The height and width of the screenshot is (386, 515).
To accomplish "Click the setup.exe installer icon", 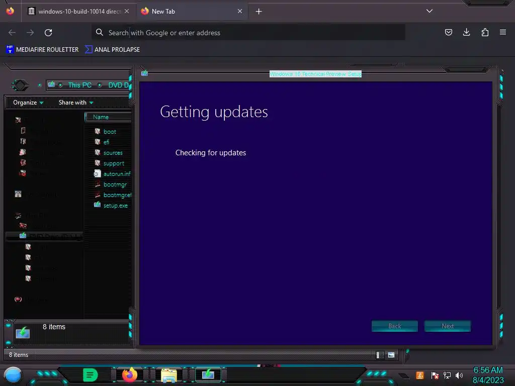I will coord(97,205).
